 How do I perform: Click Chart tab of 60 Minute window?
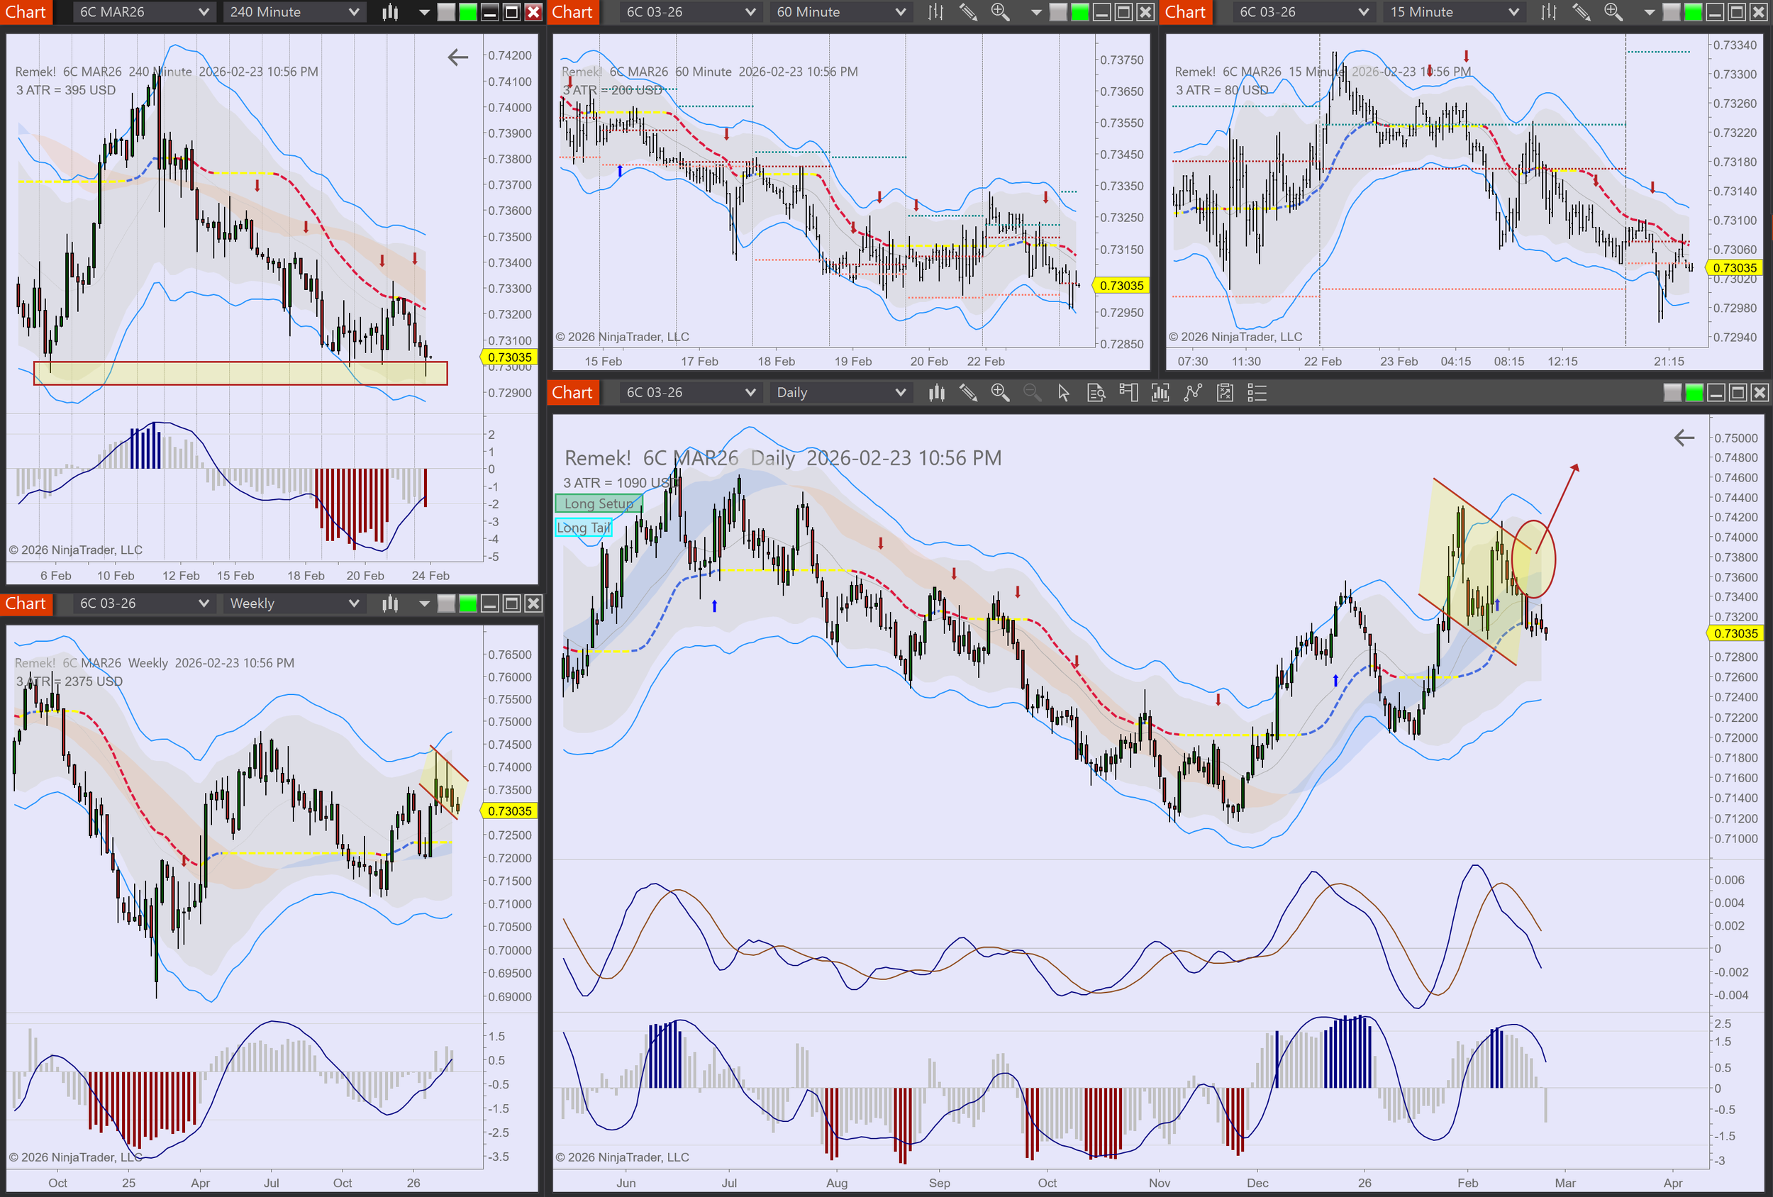[x=572, y=12]
